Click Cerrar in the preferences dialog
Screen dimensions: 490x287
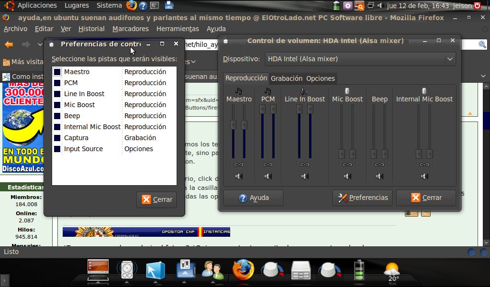156,199
